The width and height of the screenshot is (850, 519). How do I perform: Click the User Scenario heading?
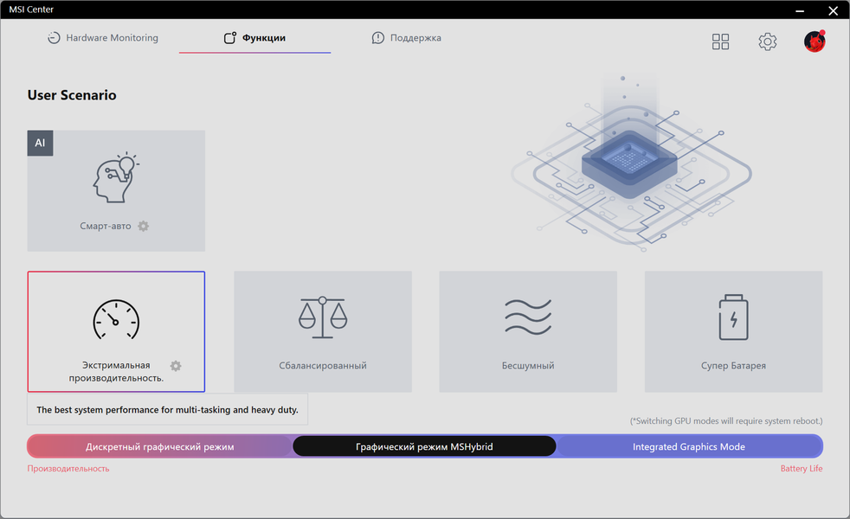tap(72, 95)
